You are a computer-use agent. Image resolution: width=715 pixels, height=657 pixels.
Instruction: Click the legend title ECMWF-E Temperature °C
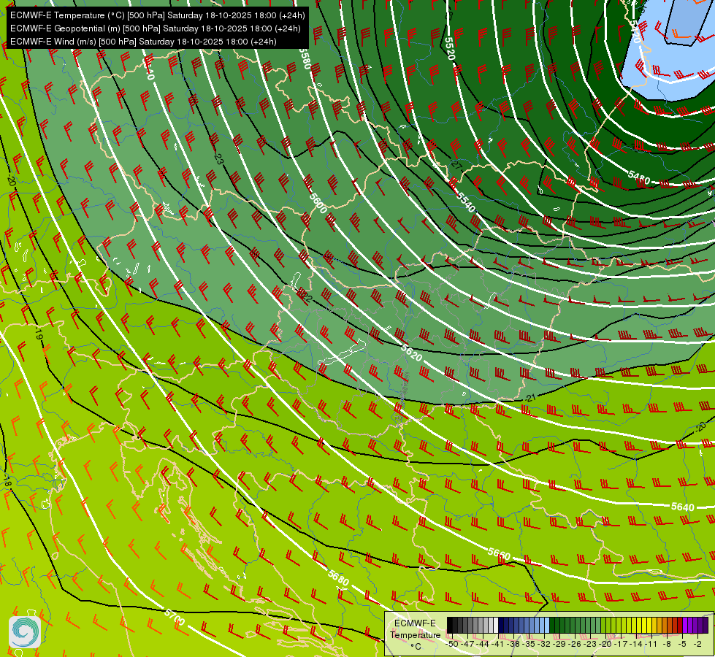click(415, 634)
